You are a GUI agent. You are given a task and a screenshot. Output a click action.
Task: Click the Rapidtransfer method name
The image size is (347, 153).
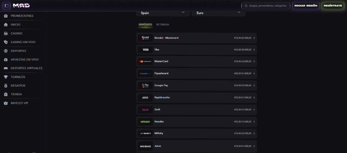click(162, 97)
